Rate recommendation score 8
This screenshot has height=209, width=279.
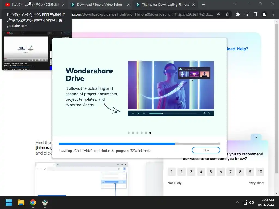point(240,172)
